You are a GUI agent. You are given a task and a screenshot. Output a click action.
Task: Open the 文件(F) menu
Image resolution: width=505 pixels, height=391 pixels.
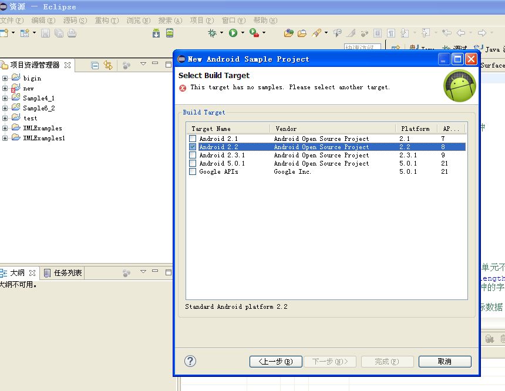(12, 21)
